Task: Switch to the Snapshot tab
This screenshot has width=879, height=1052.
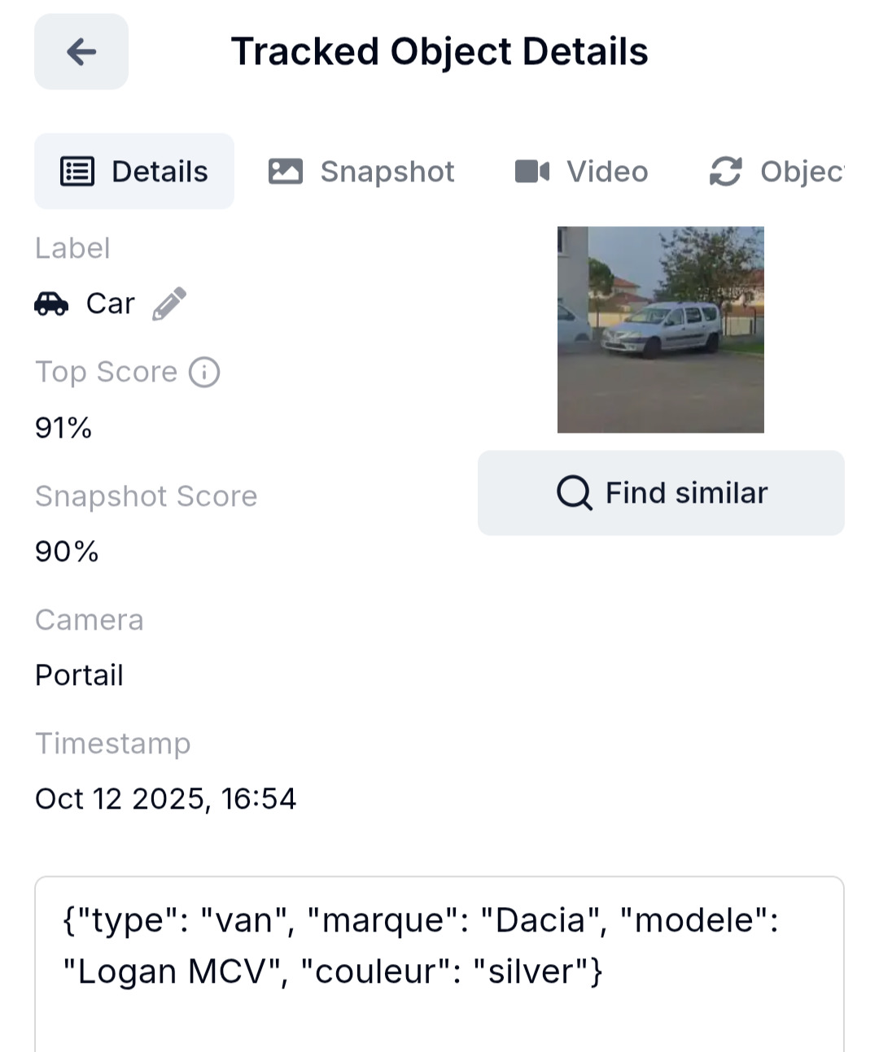Action: click(x=362, y=172)
